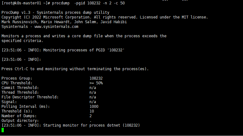The image size is (243, 136).
Task: Click the Process Group value 108232
Action: (96, 78)
